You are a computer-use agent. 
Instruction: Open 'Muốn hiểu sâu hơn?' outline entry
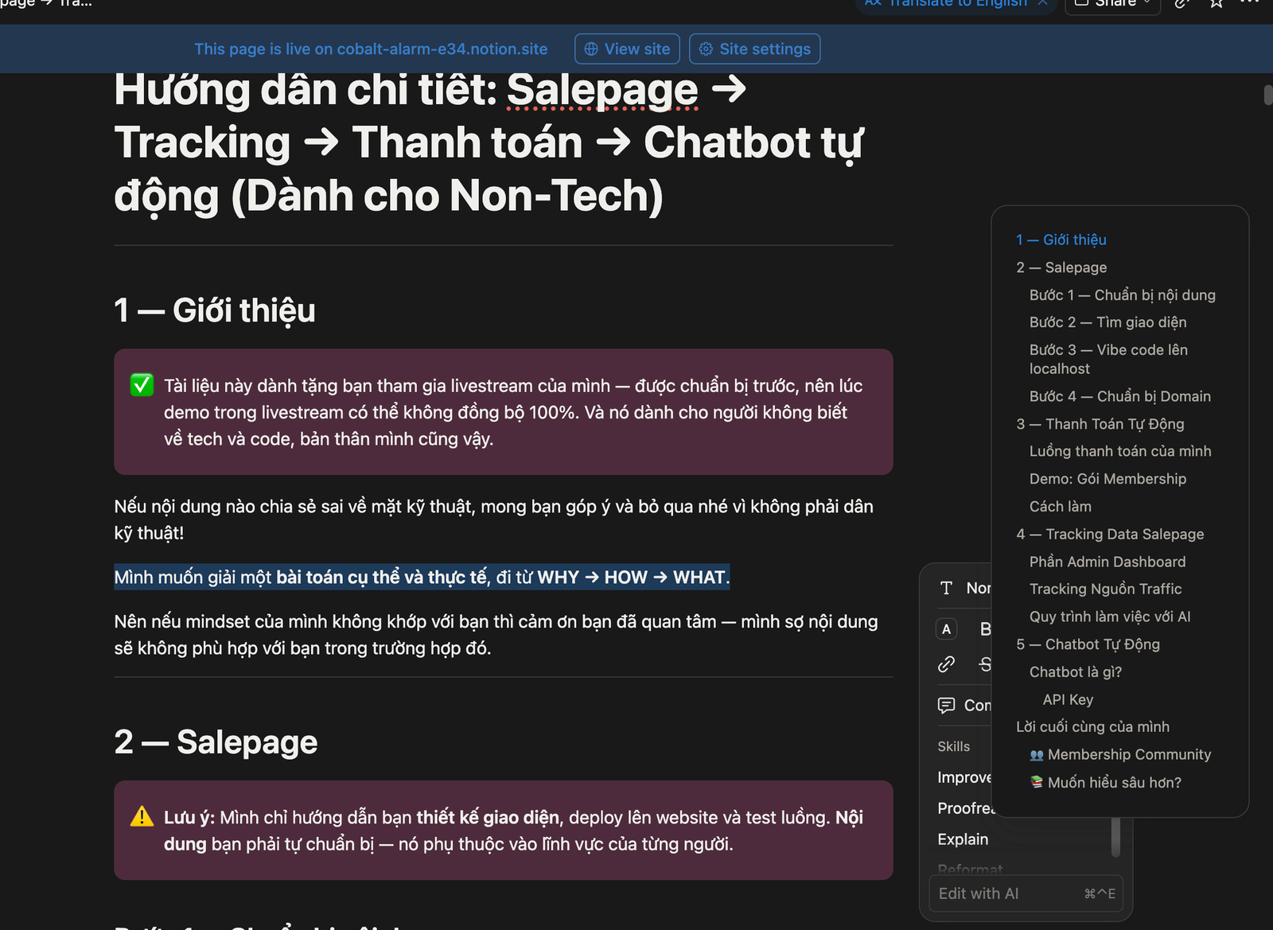click(1105, 782)
